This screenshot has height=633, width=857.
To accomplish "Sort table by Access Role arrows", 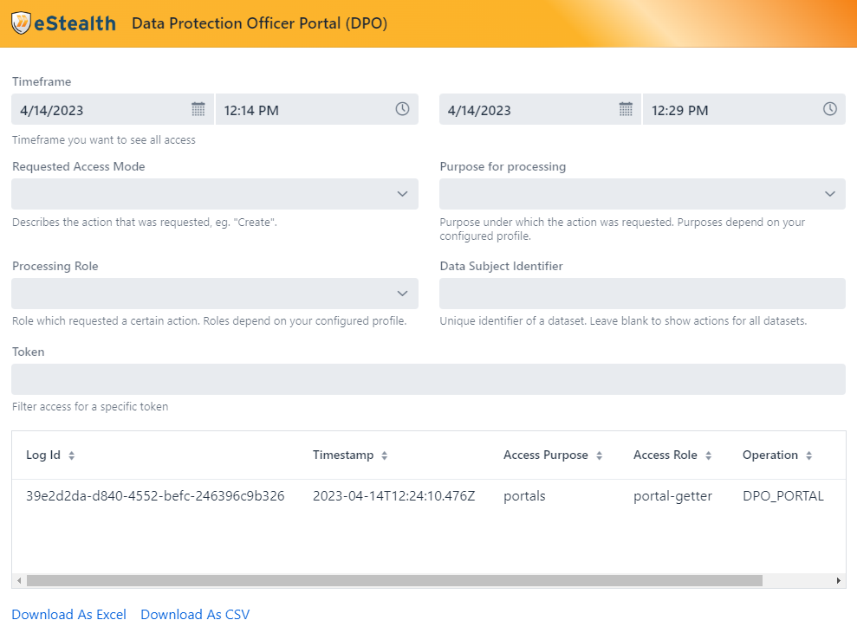I will pyautogui.click(x=708, y=455).
